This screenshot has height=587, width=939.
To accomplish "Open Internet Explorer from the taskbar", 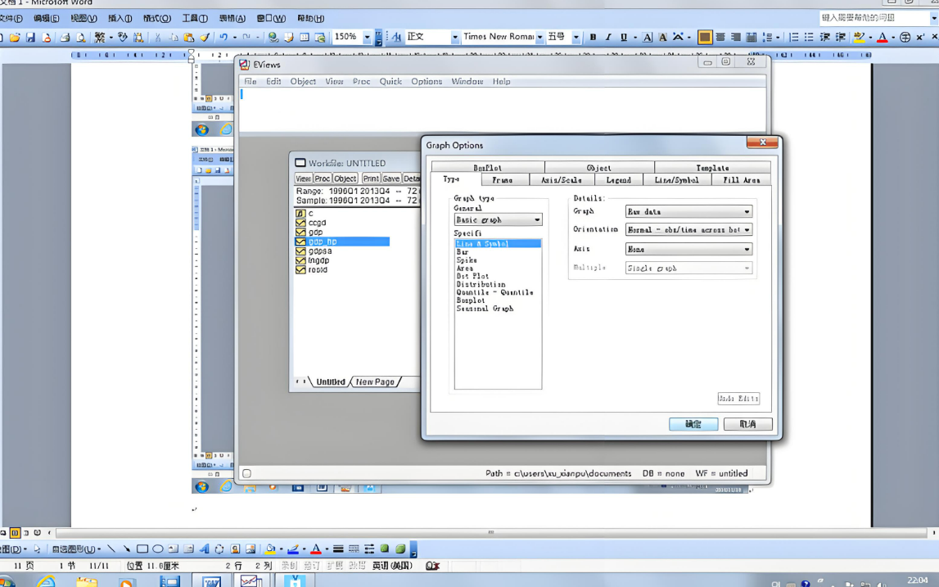I will pyautogui.click(x=46, y=581).
